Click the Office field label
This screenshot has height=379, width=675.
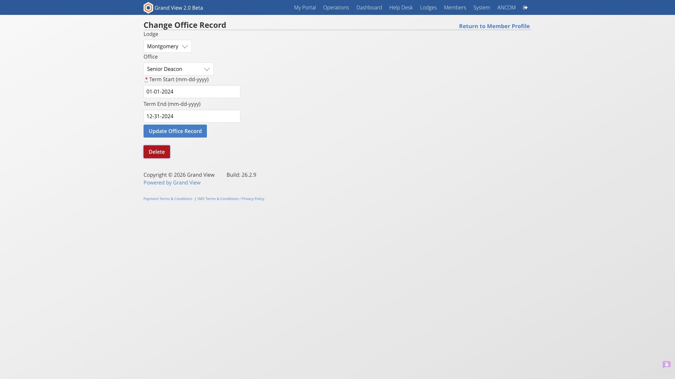151,57
